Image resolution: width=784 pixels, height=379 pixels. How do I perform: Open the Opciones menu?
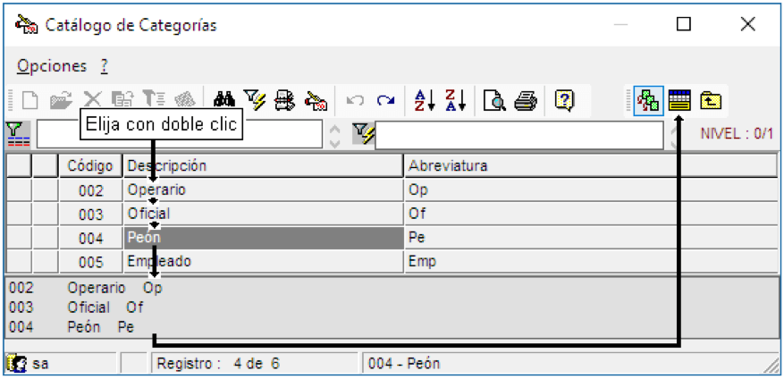click(x=52, y=66)
